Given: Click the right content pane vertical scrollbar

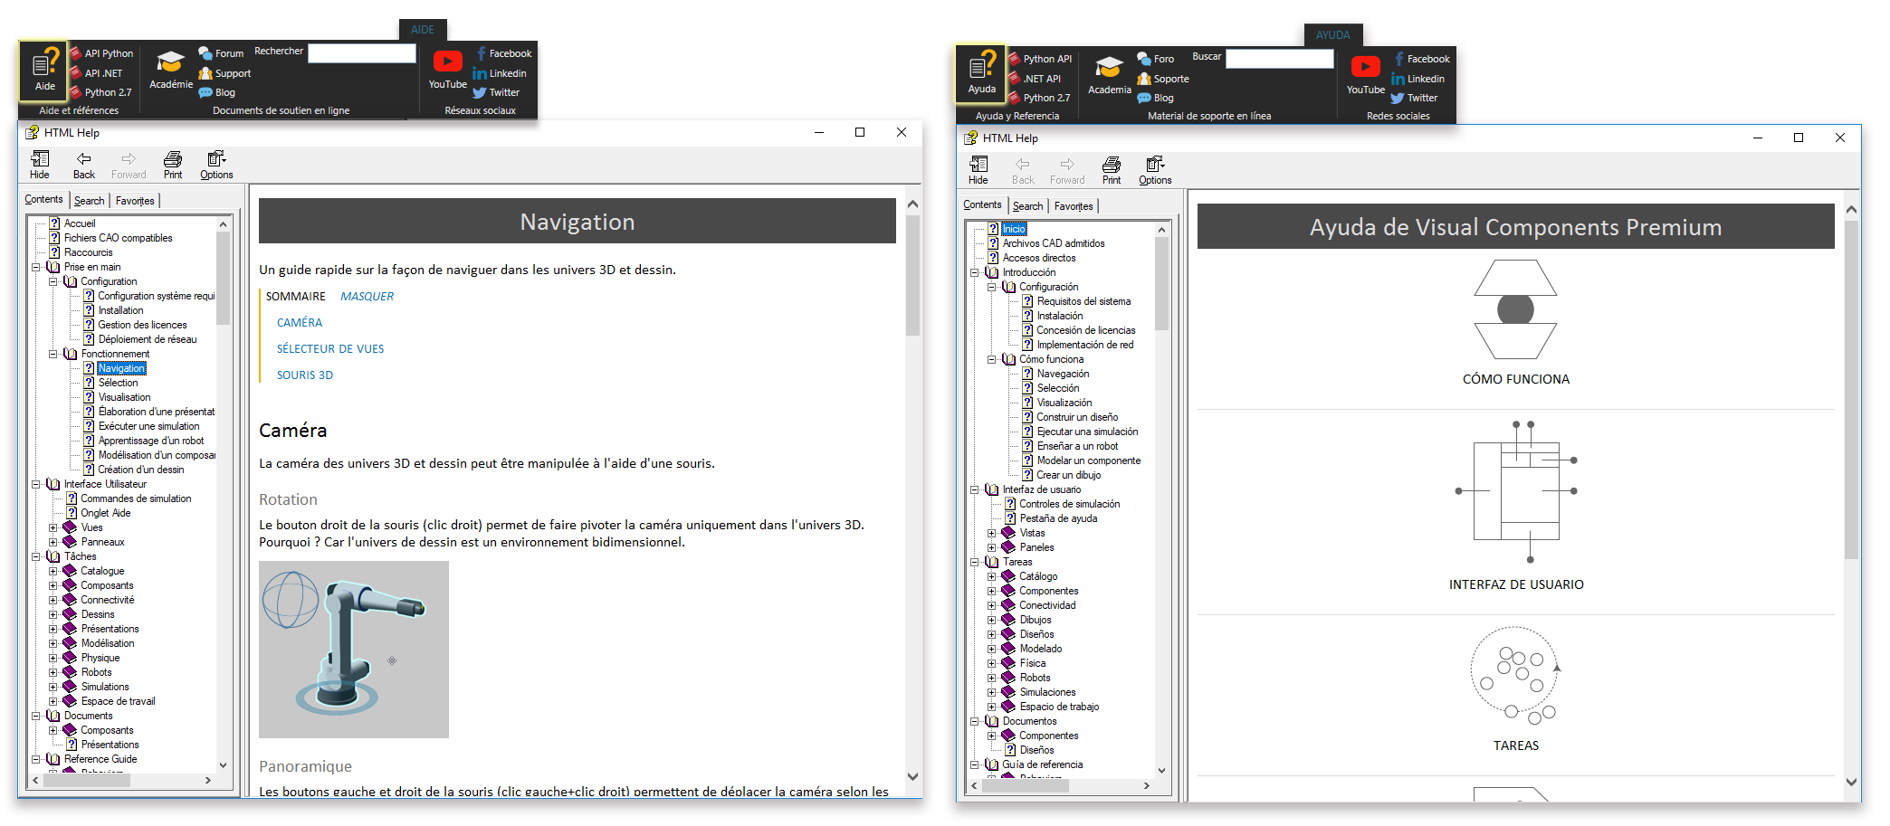Looking at the screenshot, I should [x=1852, y=495].
